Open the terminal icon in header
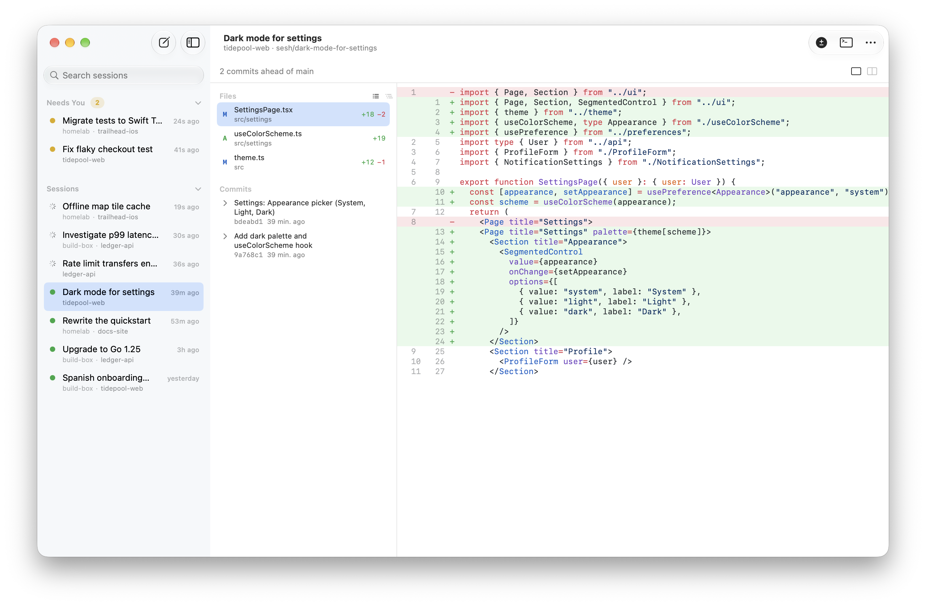Viewport: 926px width, 606px height. 846,43
